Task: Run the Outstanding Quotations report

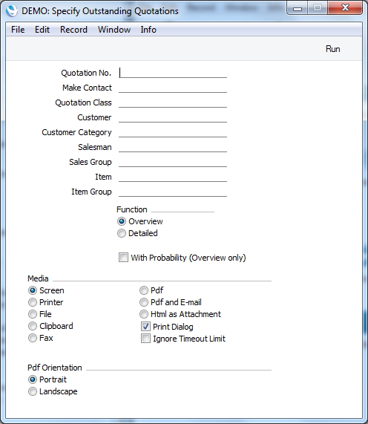Action: tap(332, 49)
